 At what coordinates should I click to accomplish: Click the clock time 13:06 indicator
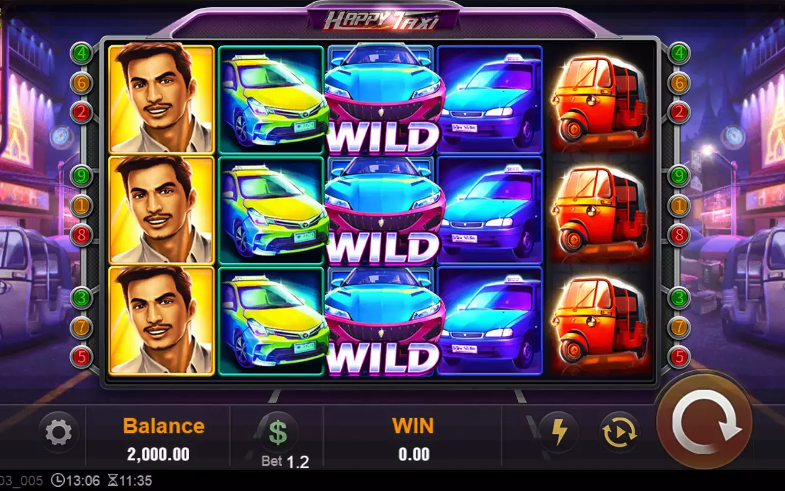coord(76,481)
